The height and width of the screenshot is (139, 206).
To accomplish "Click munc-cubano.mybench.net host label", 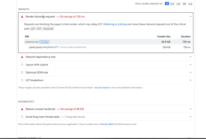I will click(x=73, y=47).
